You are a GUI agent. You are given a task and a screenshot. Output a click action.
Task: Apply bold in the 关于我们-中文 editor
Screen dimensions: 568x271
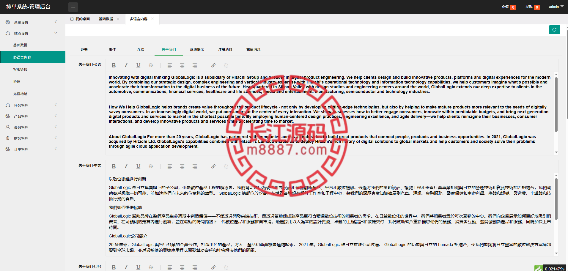114,166
